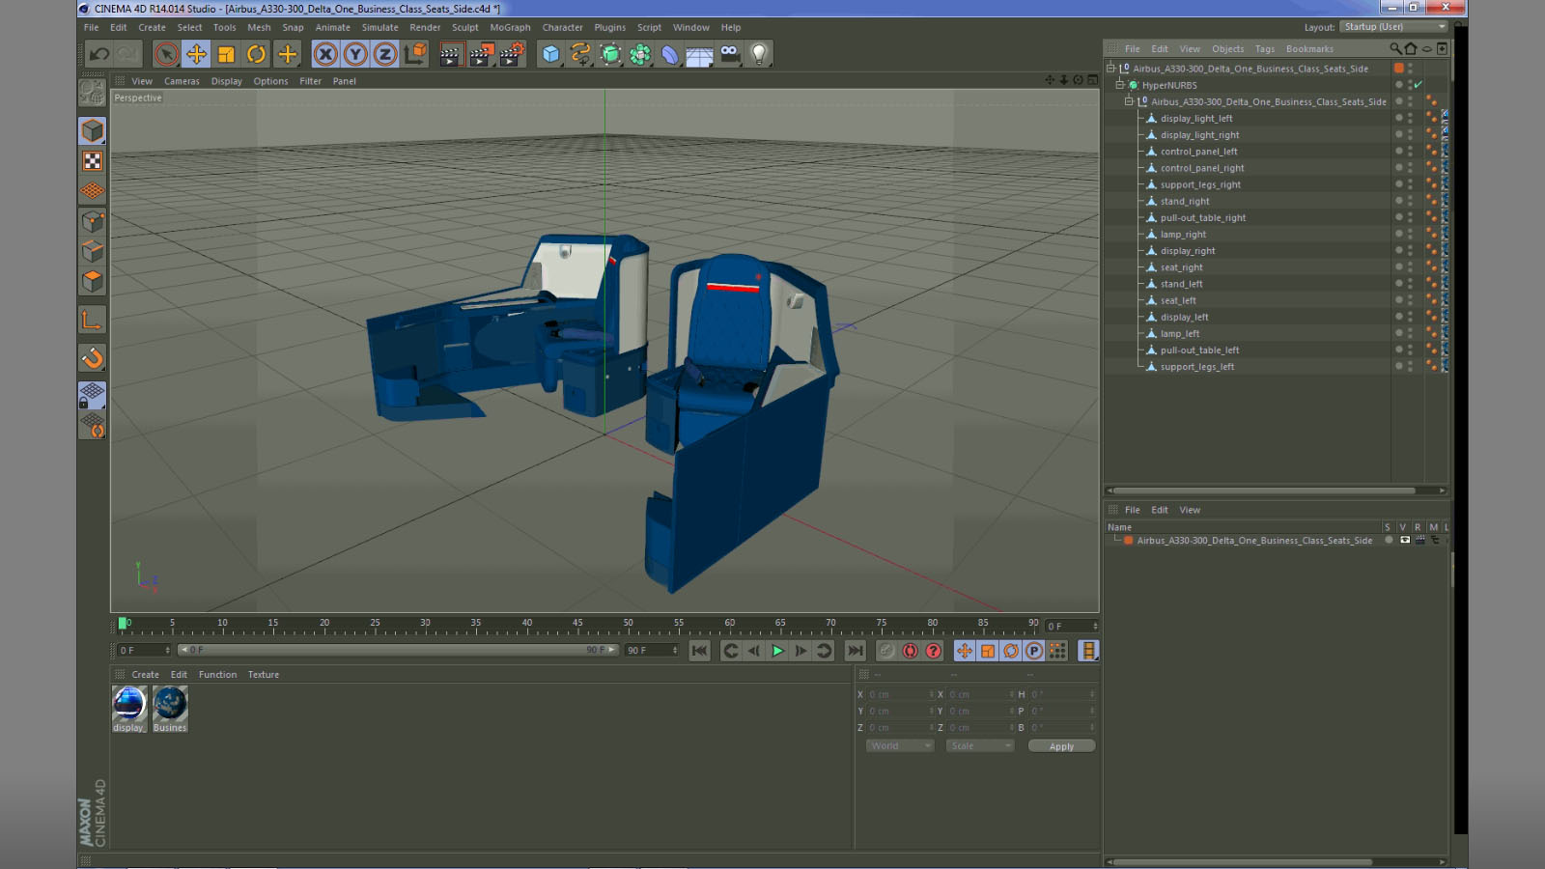Open the Layout dropdown
Screen dimensions: 1545x869
(1395, 27)
